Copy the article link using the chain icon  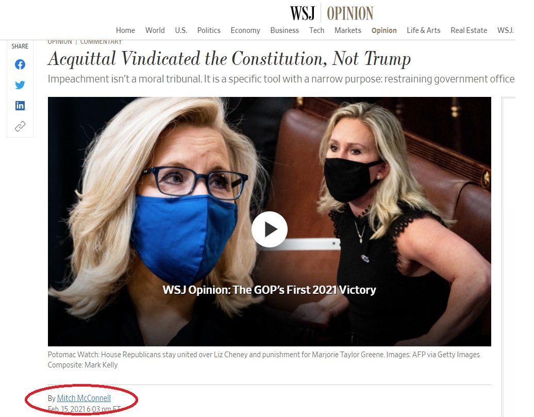click(20, 126)
